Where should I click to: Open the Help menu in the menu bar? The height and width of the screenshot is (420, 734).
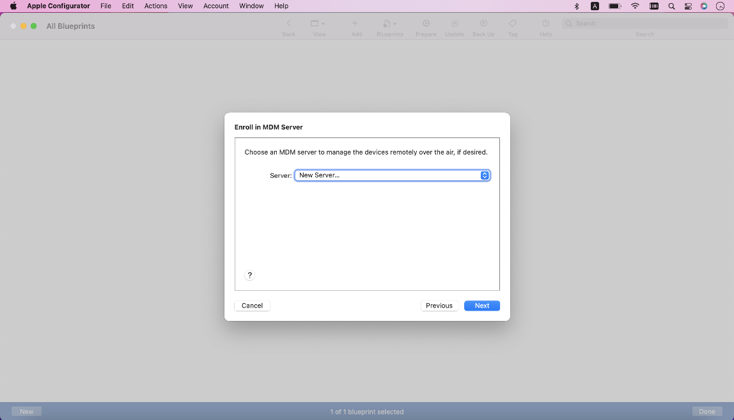click(281, 6)
